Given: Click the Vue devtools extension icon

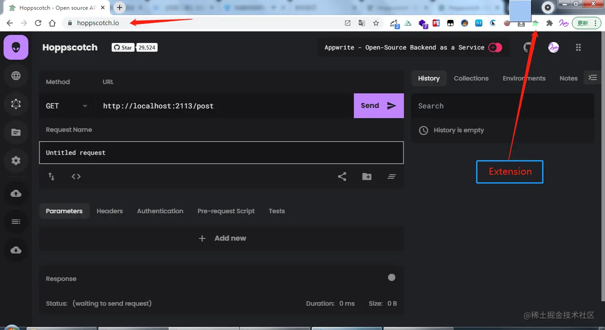Looking at the screenshot, I should (x=408, y=23).
